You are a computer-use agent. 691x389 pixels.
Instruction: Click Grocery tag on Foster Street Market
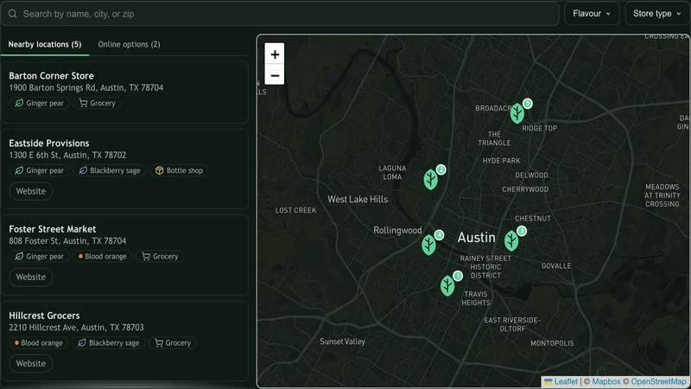click(160, 256)
